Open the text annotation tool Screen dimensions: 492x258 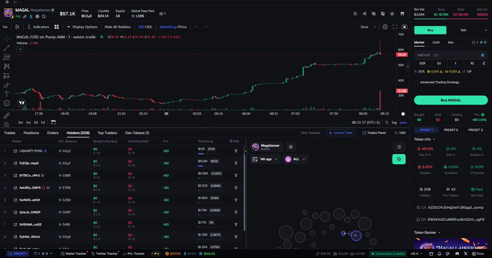pos(7,94)
